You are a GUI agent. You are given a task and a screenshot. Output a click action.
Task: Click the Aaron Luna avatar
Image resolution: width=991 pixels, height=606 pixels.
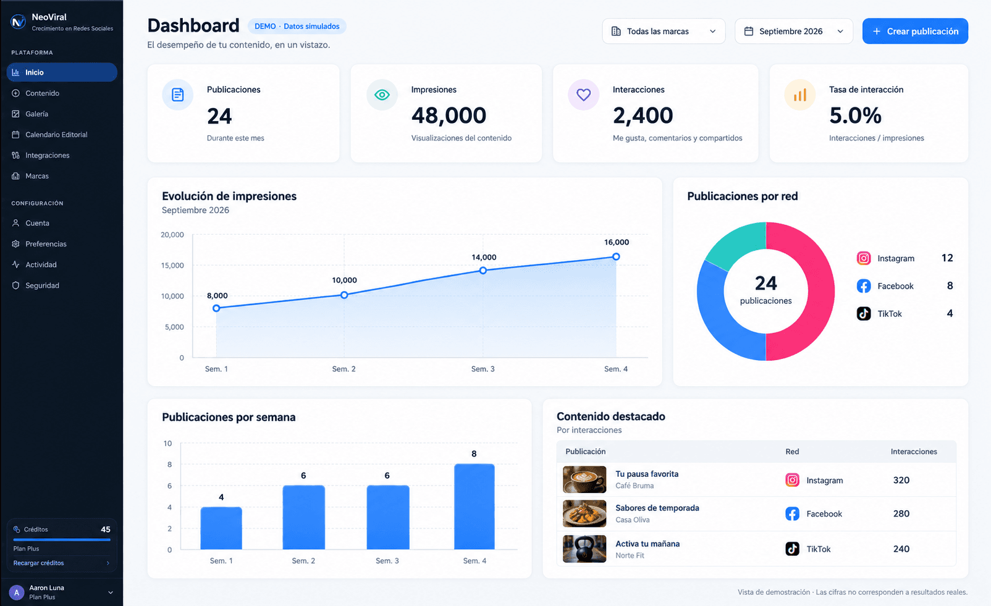17,592
